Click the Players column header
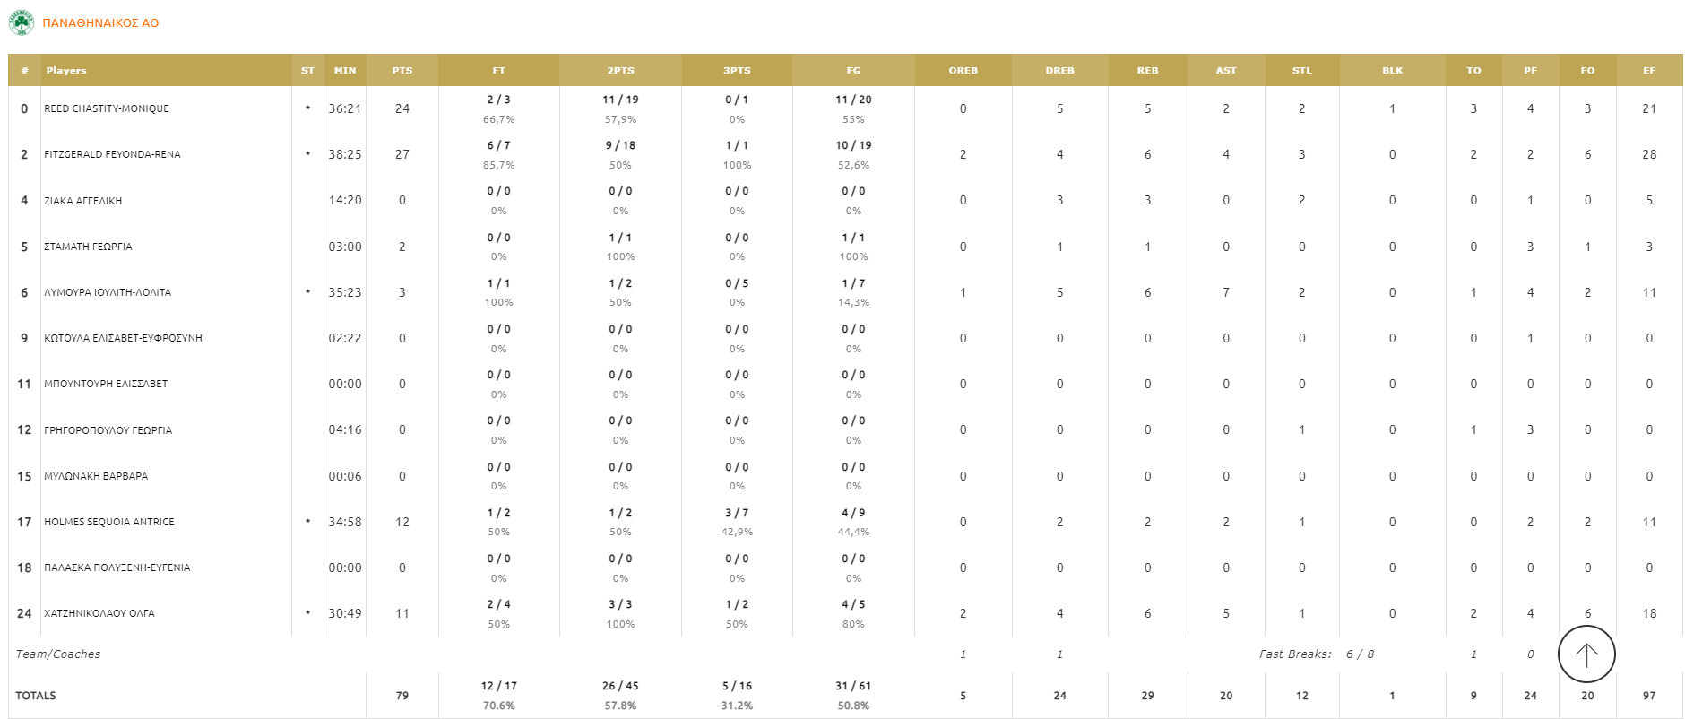Screen dimensions: 1685x719 tap(66, 70)
